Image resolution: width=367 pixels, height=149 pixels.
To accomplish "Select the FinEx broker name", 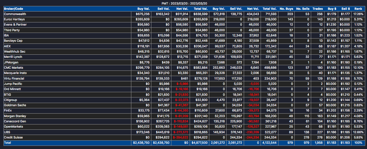I will [x=8, y=111].
